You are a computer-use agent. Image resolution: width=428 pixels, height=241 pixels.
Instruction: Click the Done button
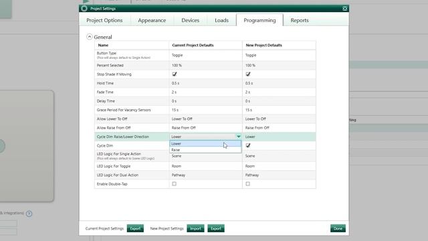[338, 228]
